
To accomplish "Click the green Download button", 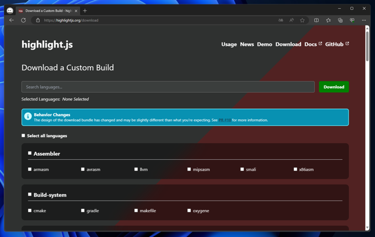I will 334,87.
